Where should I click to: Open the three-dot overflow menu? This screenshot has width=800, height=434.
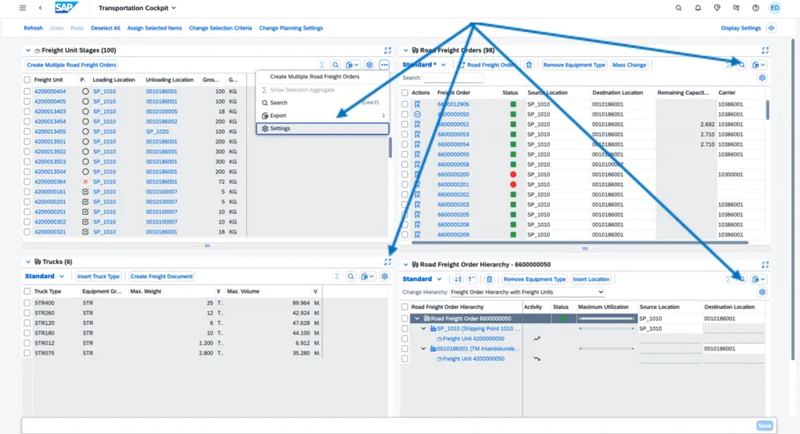385,65
